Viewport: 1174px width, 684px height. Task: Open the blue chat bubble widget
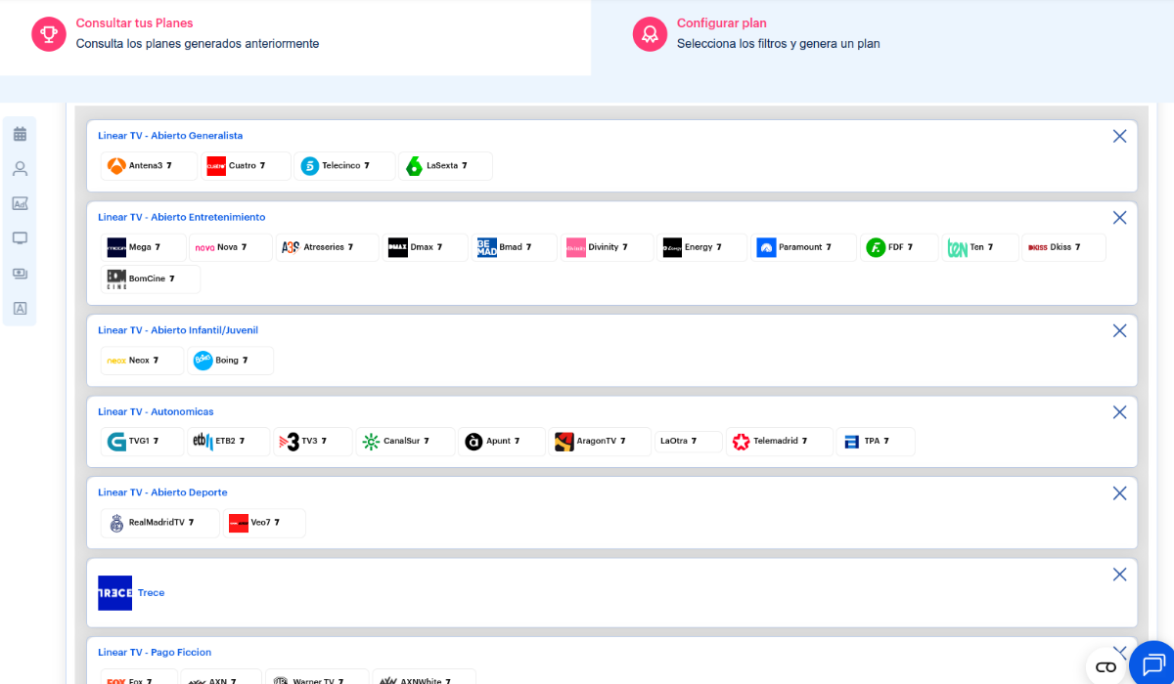coord(1154,664)
